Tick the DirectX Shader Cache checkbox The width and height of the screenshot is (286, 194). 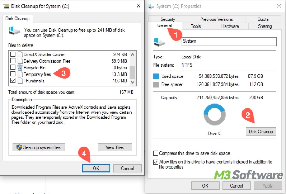[x=13, y=54]
